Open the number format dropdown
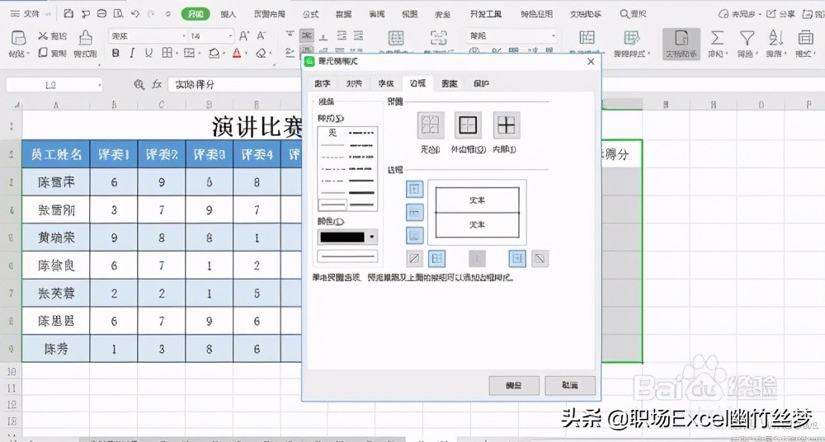 pos(553,35)
